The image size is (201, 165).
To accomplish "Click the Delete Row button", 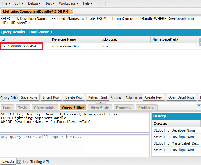I will [74, 97].
